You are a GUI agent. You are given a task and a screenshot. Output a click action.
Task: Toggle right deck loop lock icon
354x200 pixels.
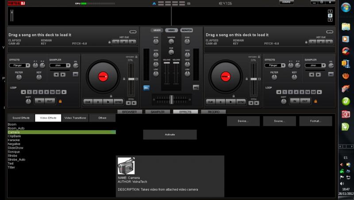[x=316, y=101]
